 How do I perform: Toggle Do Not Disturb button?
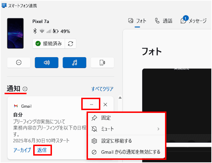click(x=19, y=62)
